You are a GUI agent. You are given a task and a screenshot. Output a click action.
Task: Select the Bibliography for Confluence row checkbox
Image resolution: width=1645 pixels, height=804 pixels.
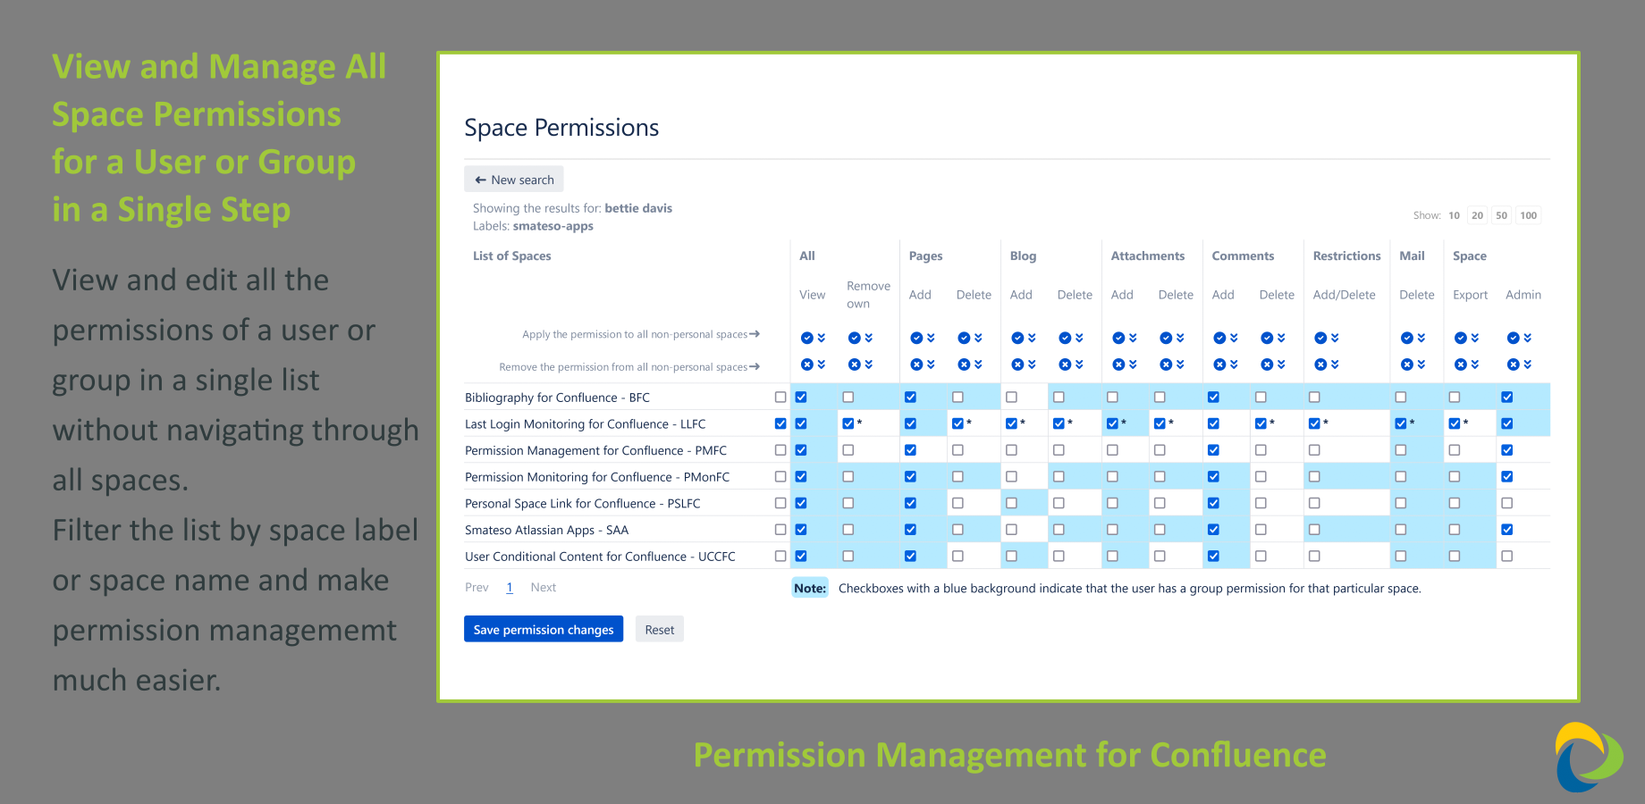point(780,397)
